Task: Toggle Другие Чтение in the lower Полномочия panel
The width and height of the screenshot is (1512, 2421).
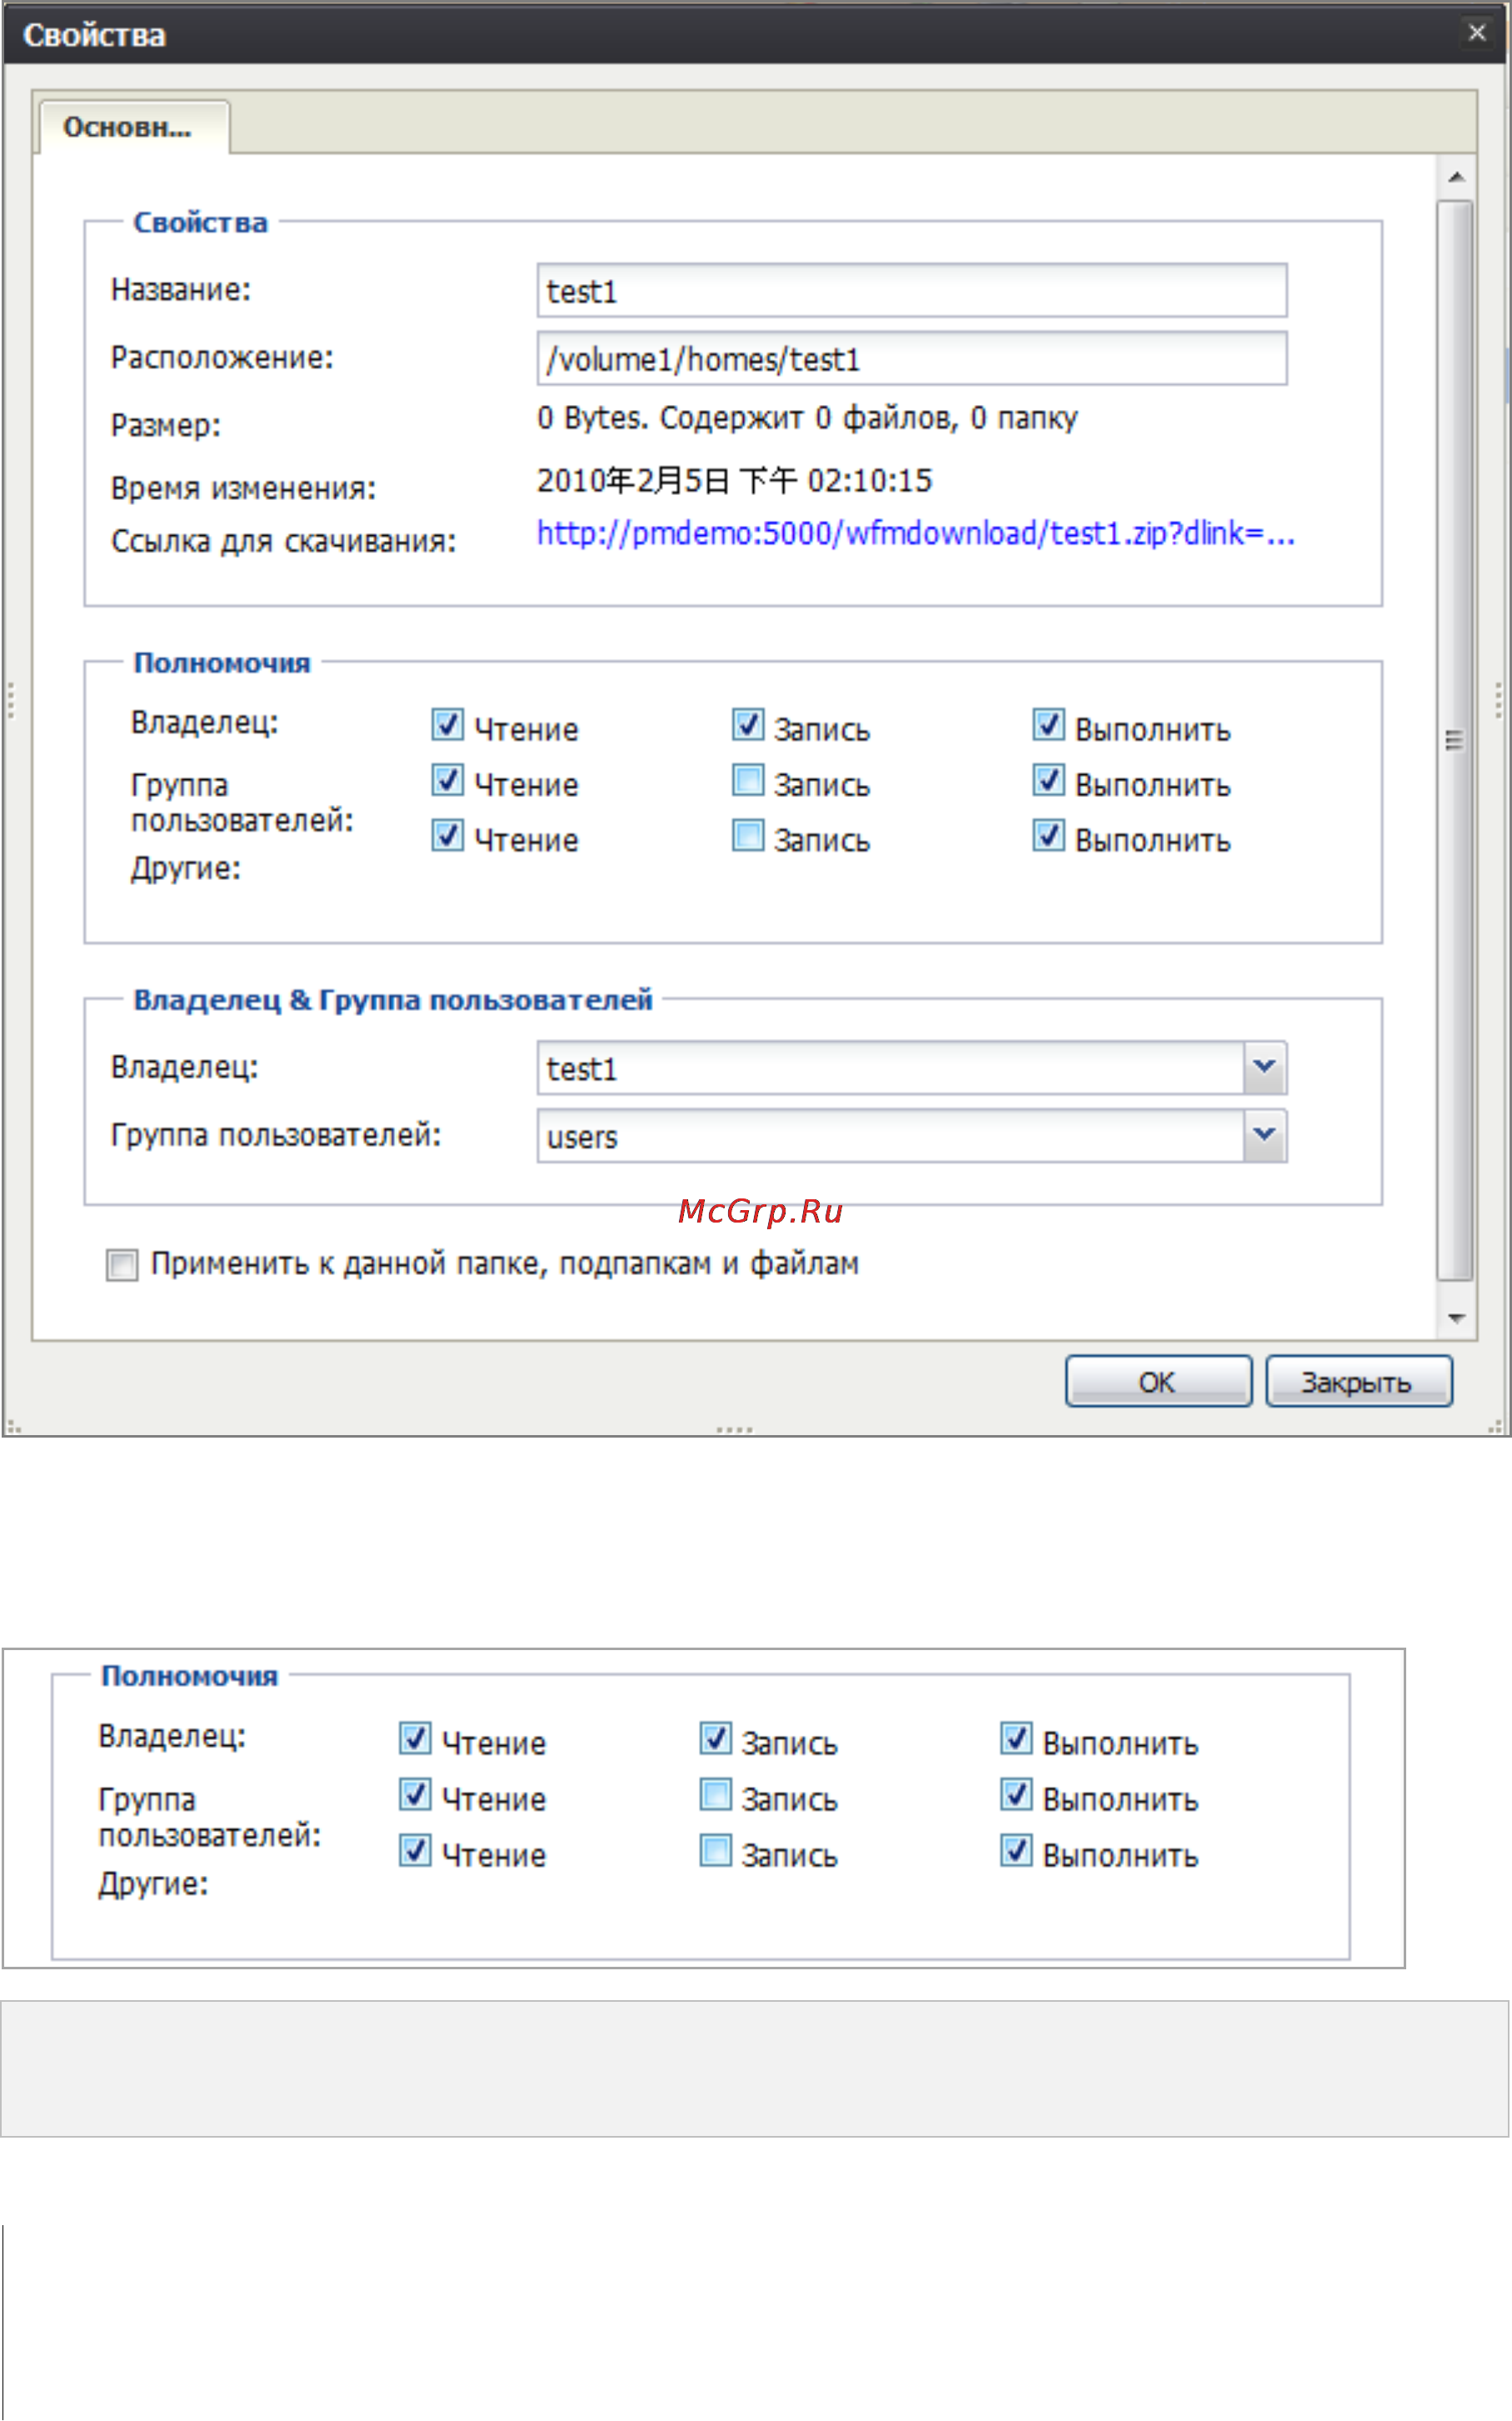Action: [415, 1850]
